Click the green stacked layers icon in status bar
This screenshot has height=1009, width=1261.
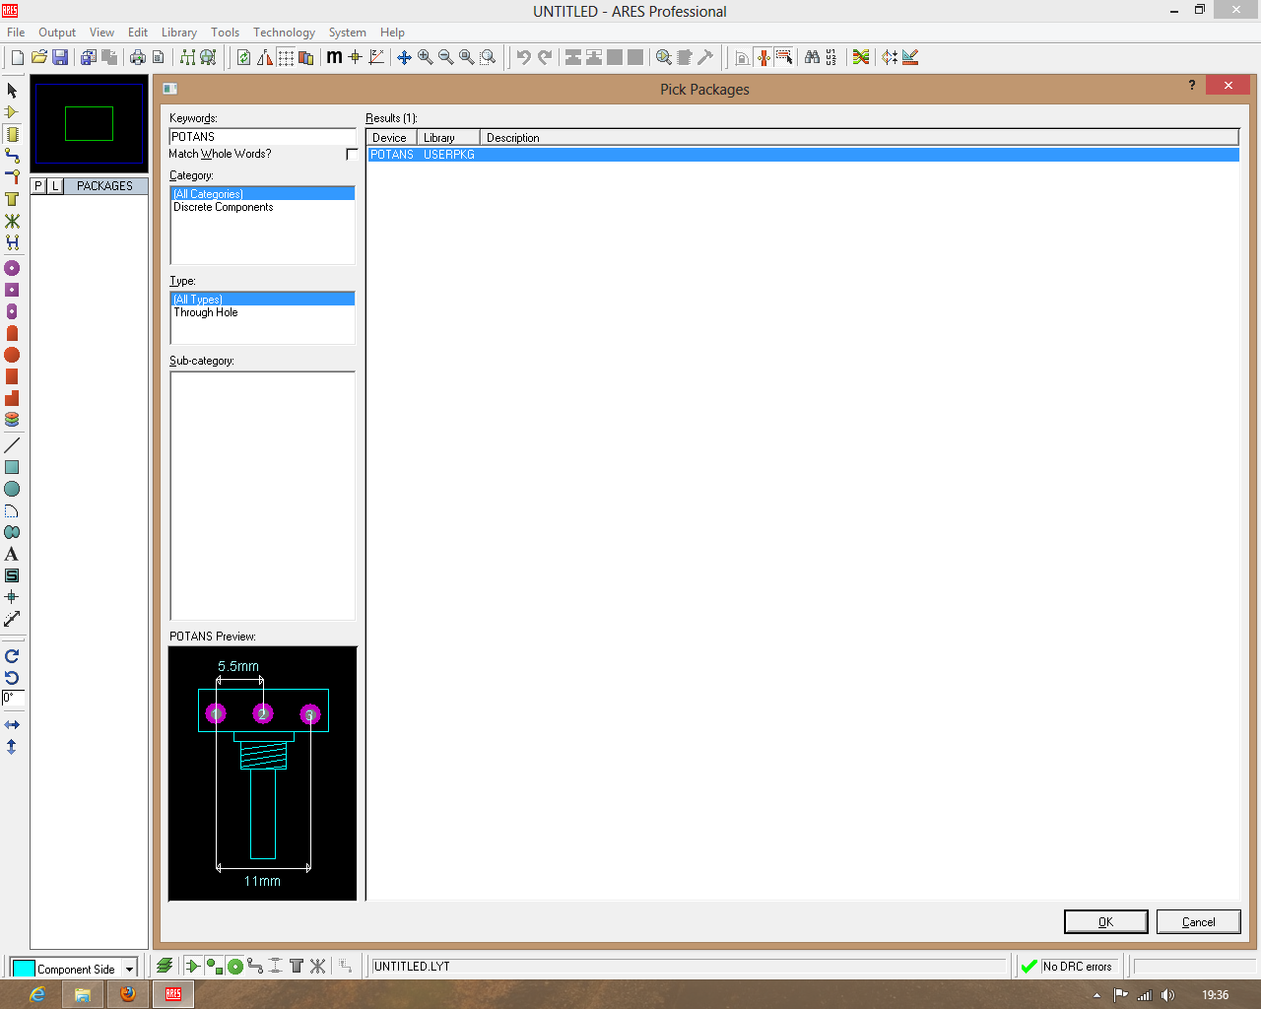tap(165, 966)
